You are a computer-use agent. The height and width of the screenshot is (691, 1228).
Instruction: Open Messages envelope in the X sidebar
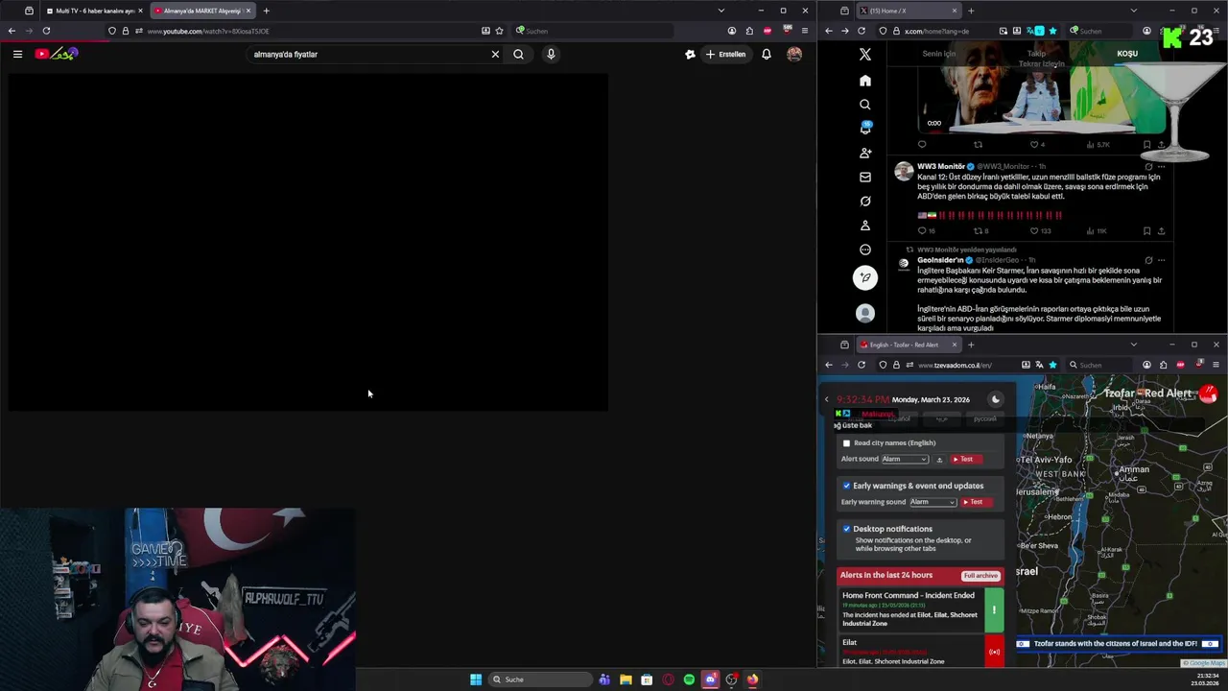point(865,177)
